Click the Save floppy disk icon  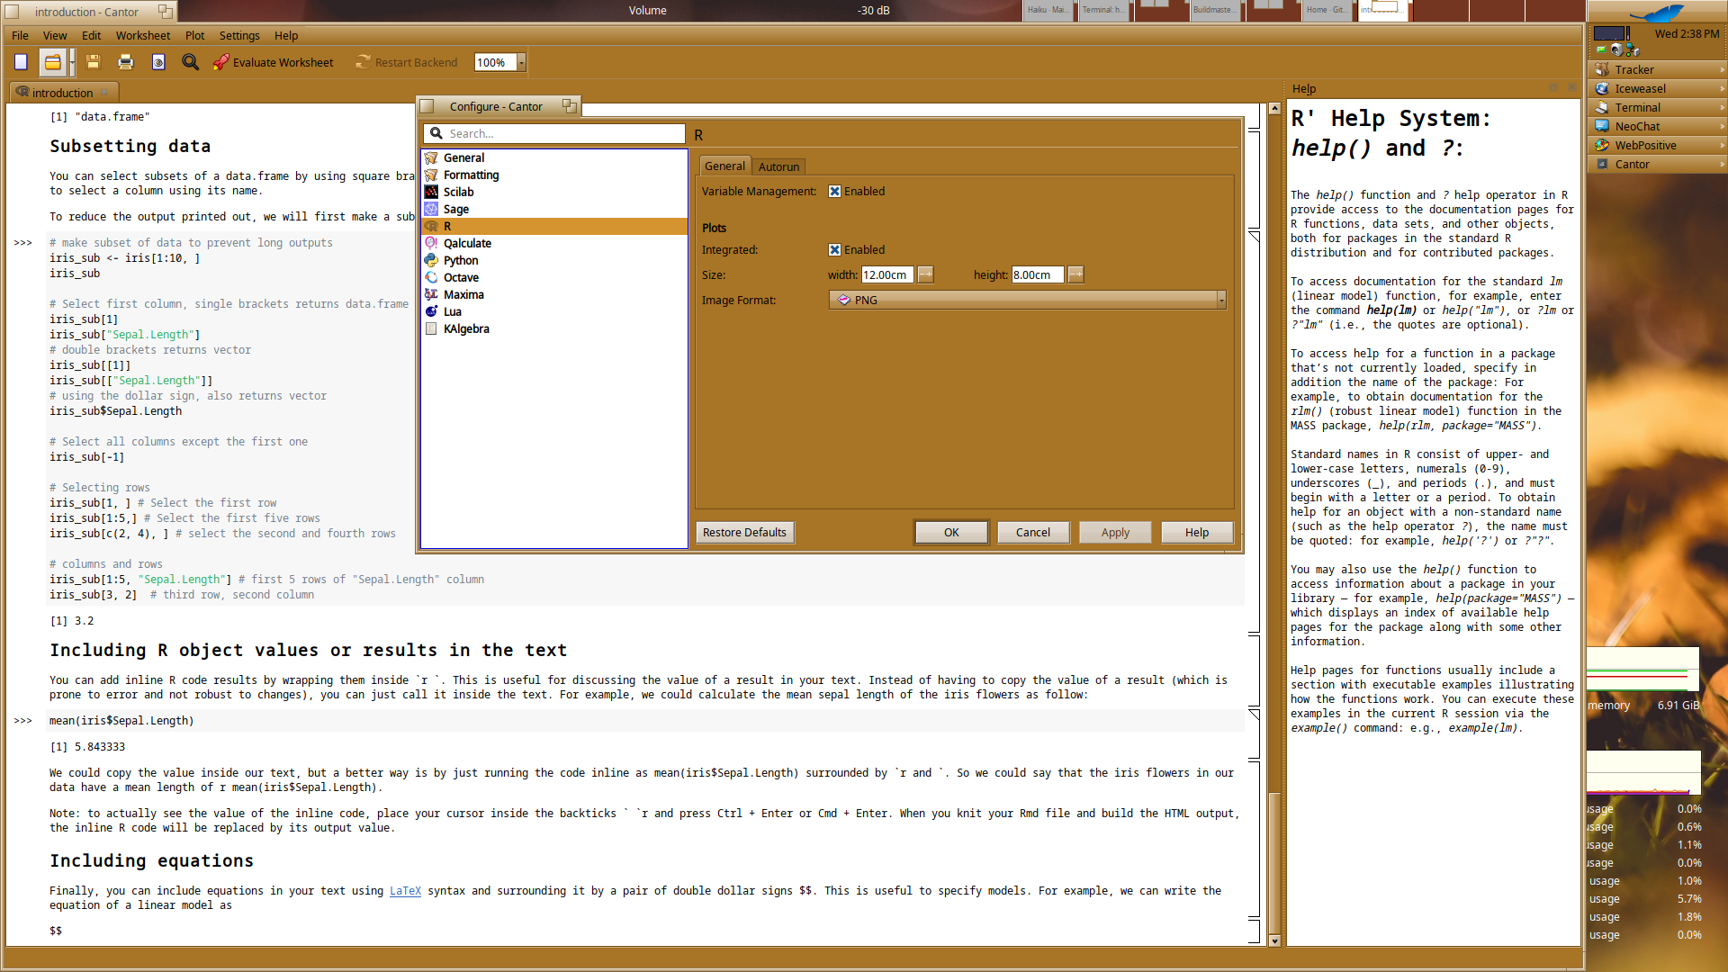tap(93, 62)
